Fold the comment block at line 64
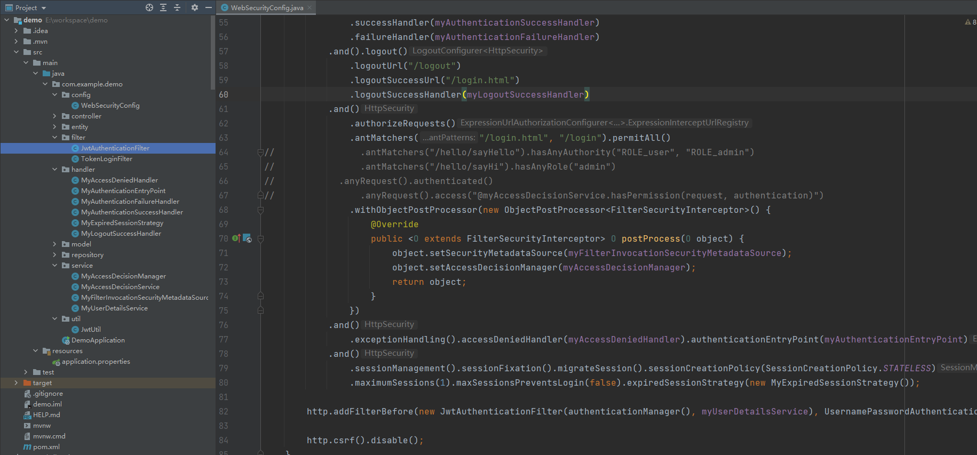The image size is (977, 455). [x=260, y=152]
